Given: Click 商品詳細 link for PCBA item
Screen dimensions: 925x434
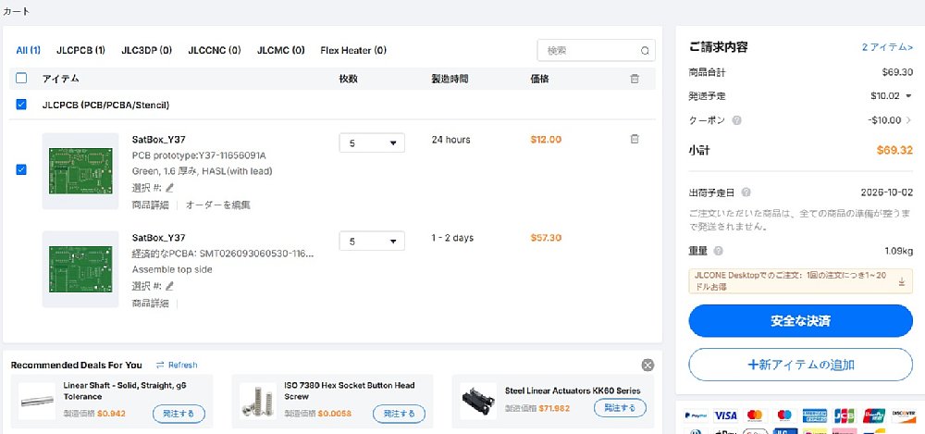Looking at the screenshot, I should tap(150, 303).
